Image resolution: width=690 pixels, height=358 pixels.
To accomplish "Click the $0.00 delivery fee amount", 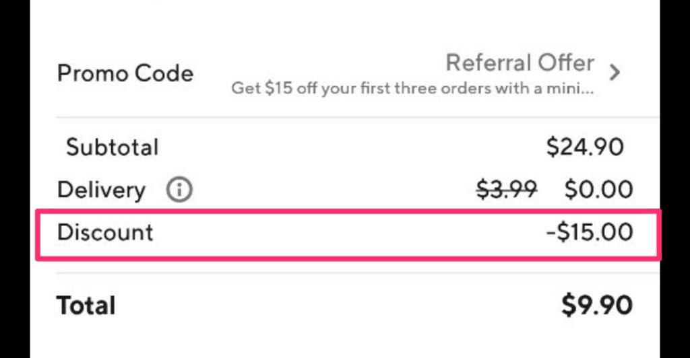I will 598,190.
